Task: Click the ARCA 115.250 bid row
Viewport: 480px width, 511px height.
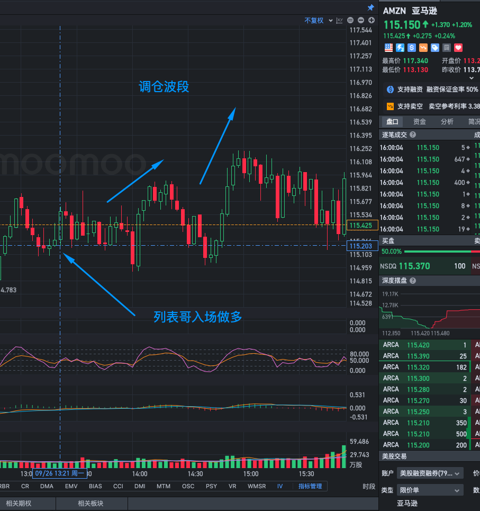Action: (424, 411)
